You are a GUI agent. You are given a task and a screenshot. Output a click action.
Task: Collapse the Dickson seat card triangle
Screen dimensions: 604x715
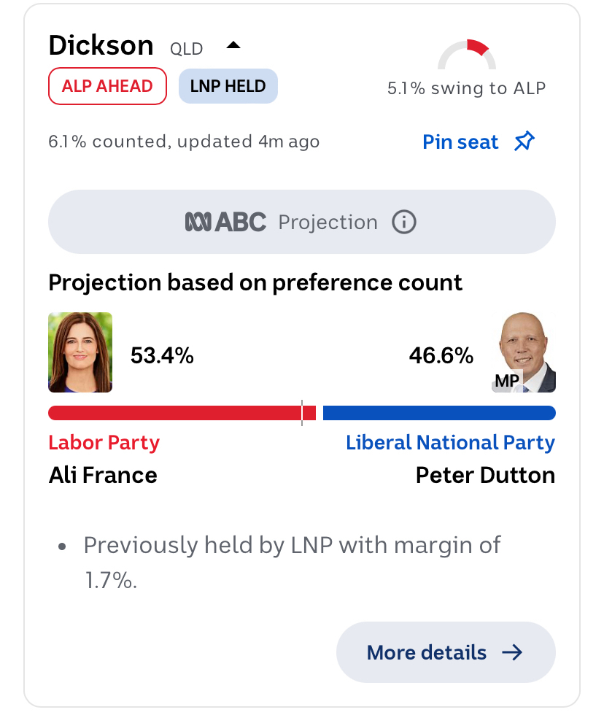pyautogui.click(x=233, y=45)
